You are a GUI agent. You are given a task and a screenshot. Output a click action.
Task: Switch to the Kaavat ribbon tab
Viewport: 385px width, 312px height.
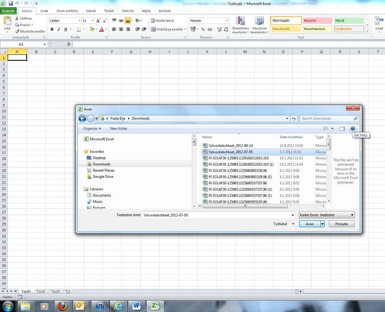click(91, 11)
